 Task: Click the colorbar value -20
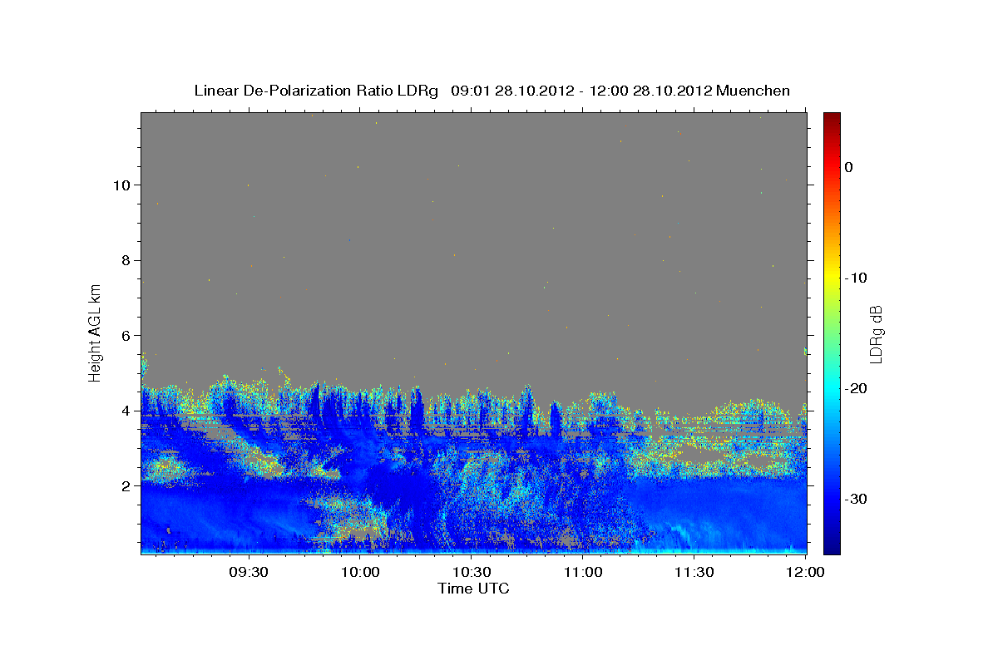[x=856, y=388]
